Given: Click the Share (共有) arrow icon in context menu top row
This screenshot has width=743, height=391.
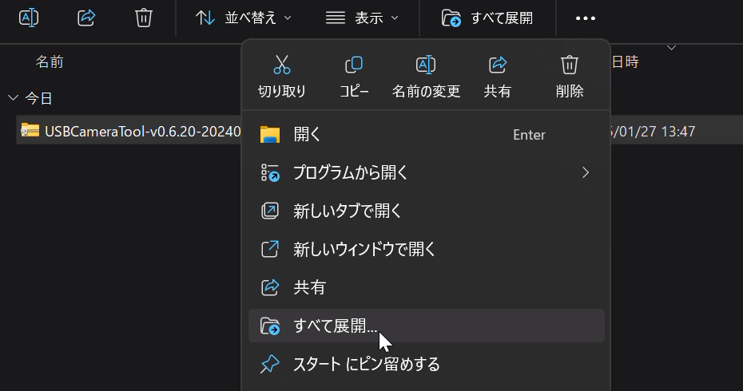Looking at the screenshot, I should [498, 65].
